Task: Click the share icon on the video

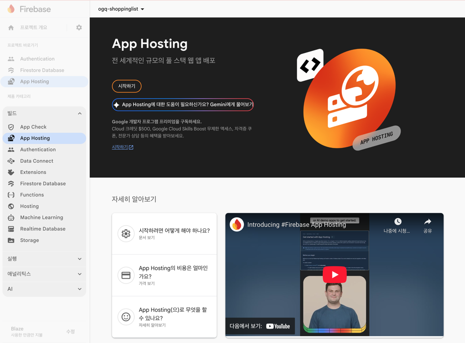Action: click(427, 221)
